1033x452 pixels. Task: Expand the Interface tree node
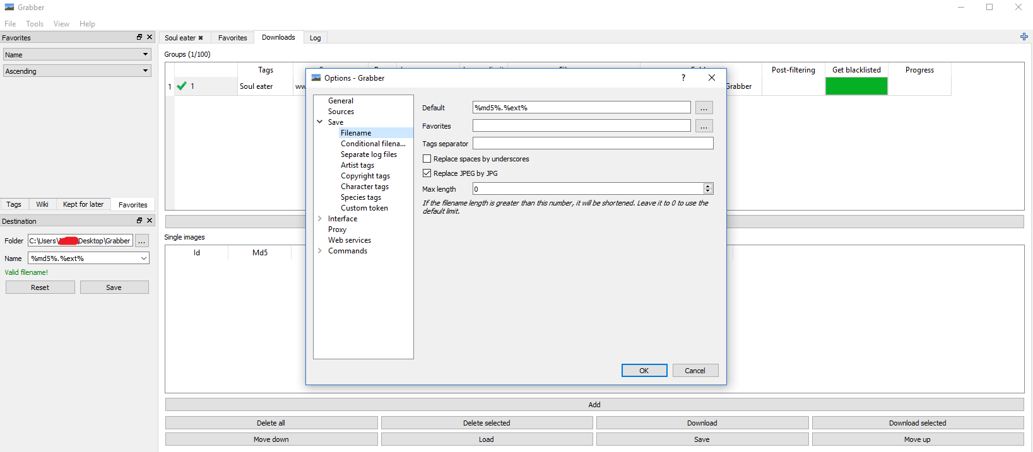(x=320, y=219)
